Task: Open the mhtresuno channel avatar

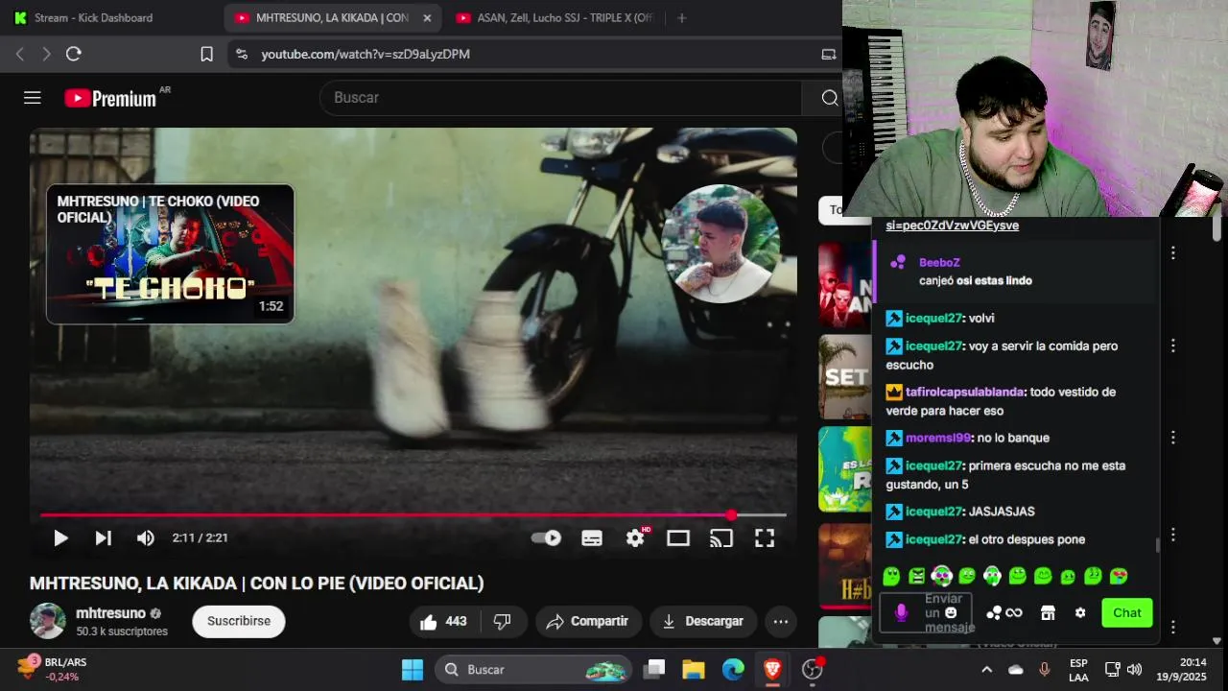Action: point(48,621)
